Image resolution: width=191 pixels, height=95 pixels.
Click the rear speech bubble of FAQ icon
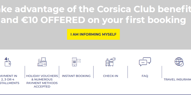click(147, 60)
